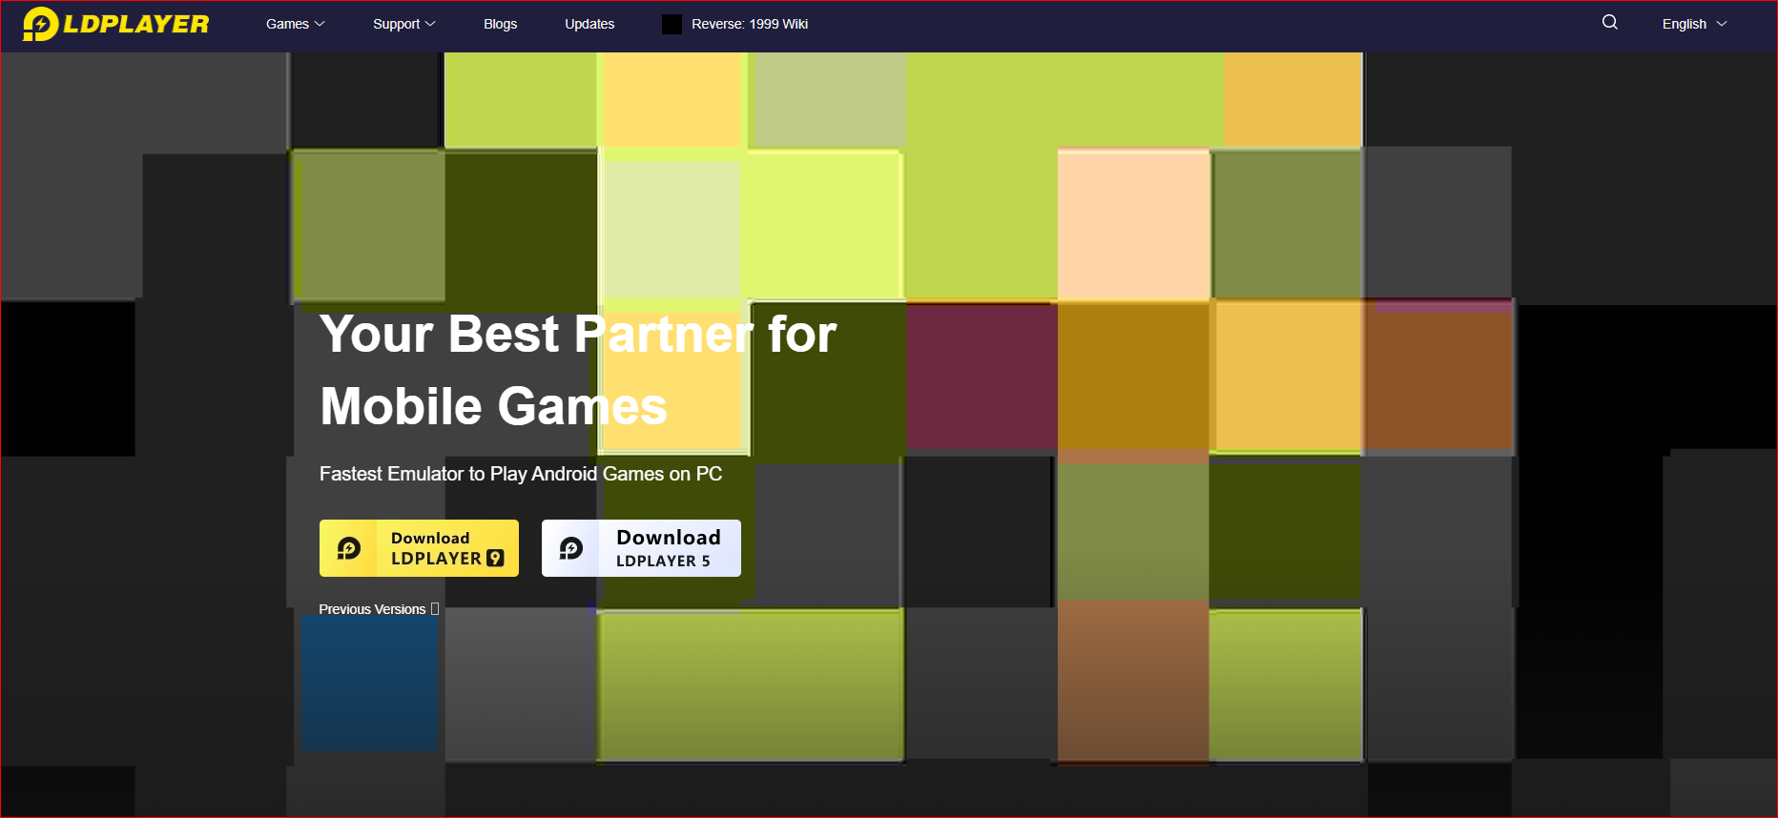Click 'Fastest Emulator to Play Android Games on PC' text
This screenshot has height=818, width=1778.
521,474
